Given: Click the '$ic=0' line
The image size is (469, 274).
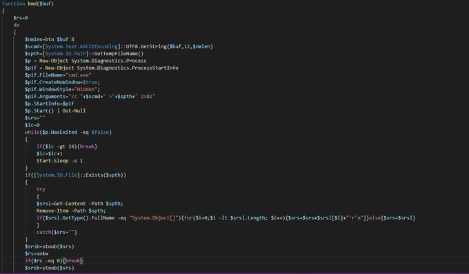Looking at the screenshot, I should [32, 125].
